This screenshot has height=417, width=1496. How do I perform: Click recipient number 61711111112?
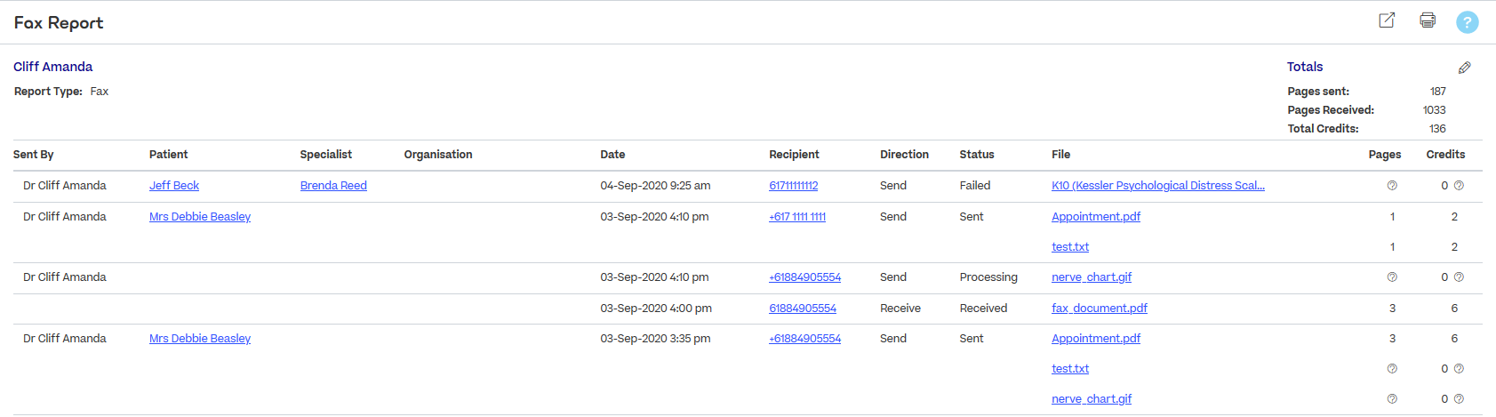(793, 186)
